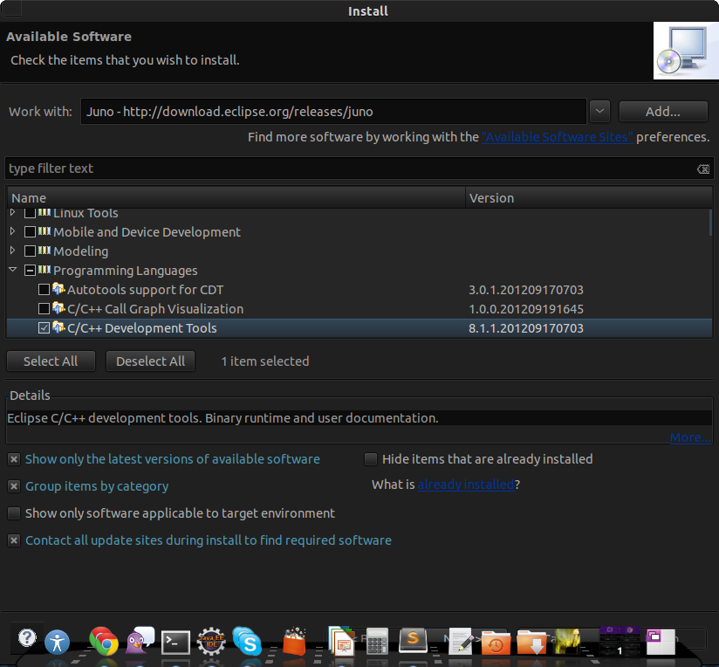719x667 pixels.
Task: Uncheck Group items by category
Action: click(14, 486)
